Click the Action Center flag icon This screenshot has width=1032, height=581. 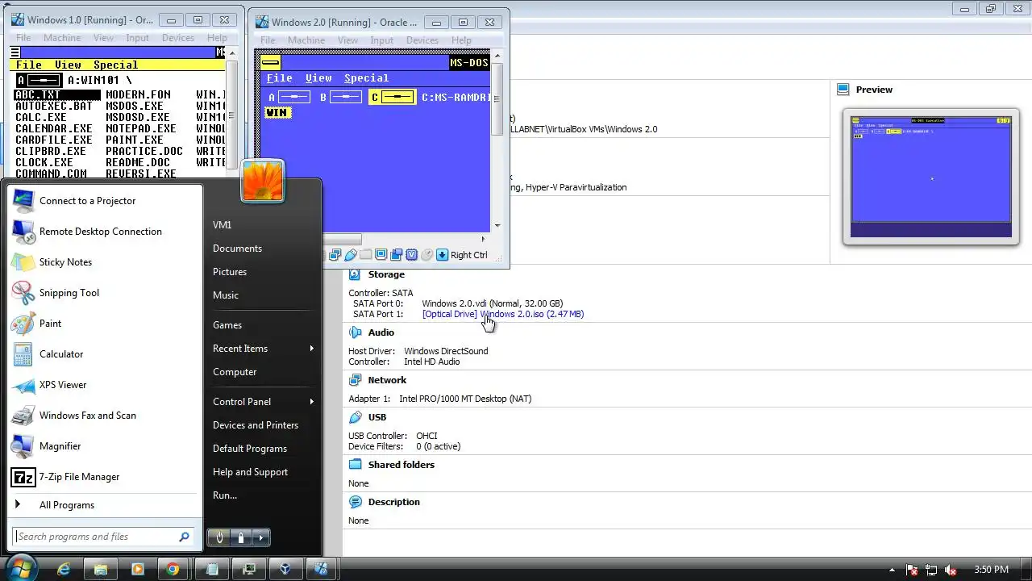click(x=913, y=570)
